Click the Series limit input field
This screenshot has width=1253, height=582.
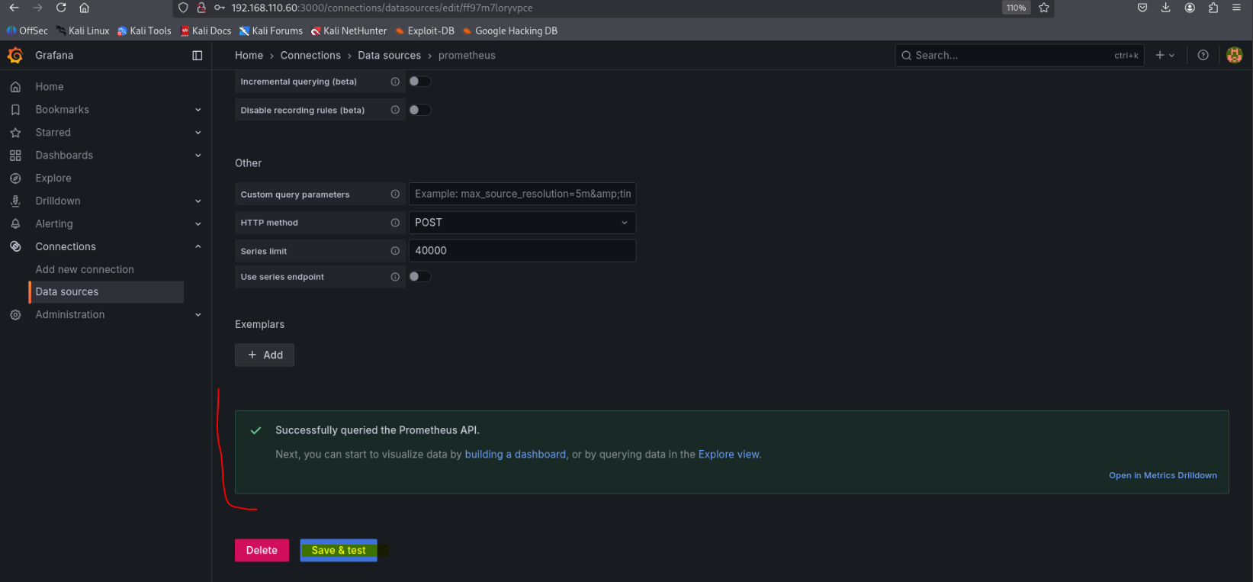click(x=522, y=251)
